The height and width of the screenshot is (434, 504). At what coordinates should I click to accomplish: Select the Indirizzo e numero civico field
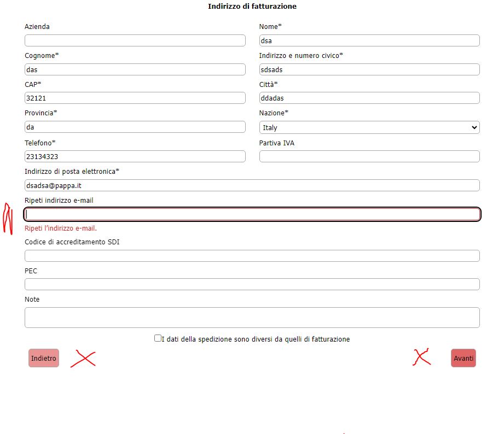pos(369,69)
